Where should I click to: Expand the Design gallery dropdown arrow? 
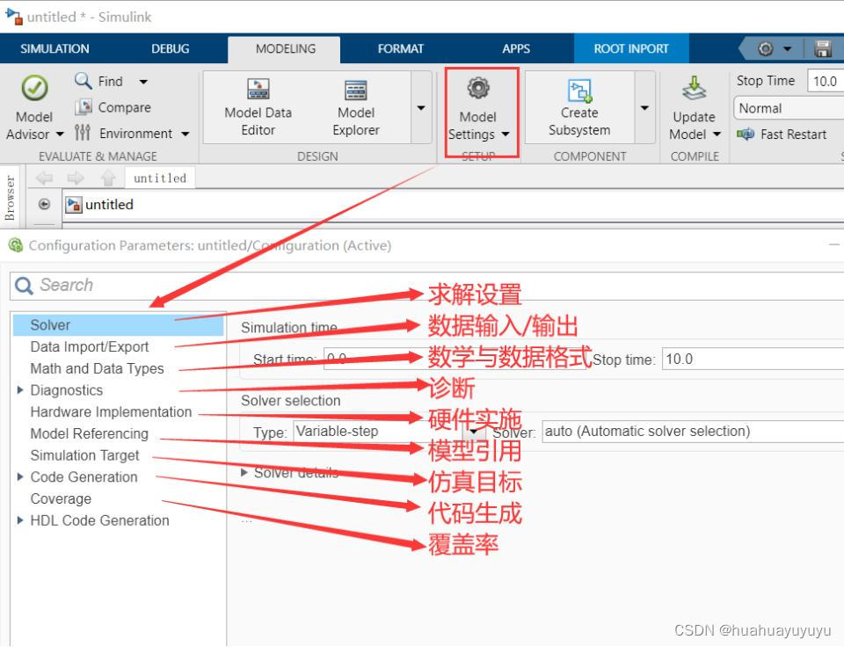(x=421, y=107)
